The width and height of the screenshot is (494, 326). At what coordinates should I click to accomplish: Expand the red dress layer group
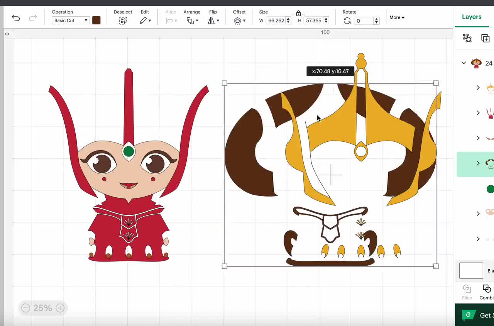(x=478, y=113)
